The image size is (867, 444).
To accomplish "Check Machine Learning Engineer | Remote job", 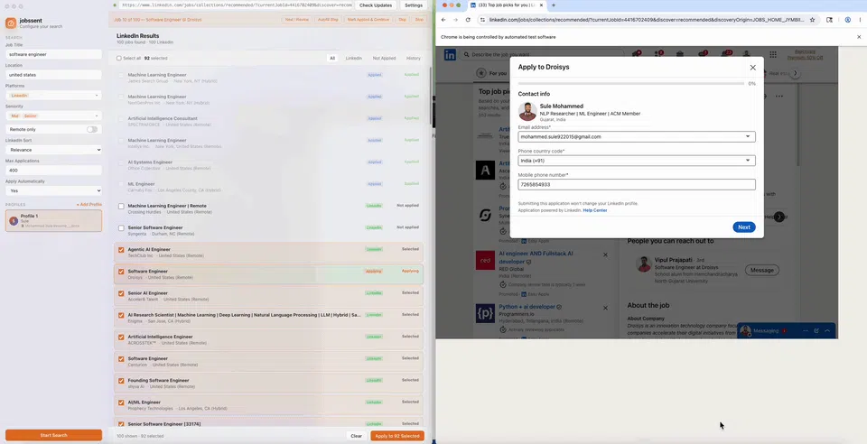I will (121, 206).
